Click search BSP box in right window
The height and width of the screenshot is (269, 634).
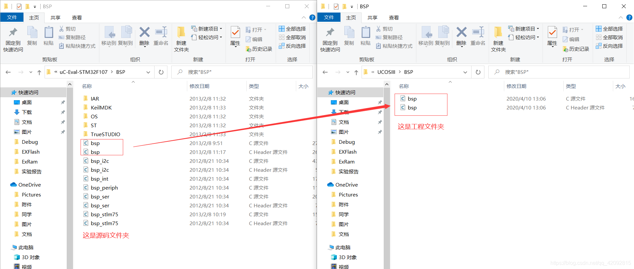tap(559, 72)
